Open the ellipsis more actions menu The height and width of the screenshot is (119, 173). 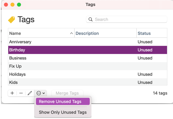pyautogui.click(x=40, y=93)
